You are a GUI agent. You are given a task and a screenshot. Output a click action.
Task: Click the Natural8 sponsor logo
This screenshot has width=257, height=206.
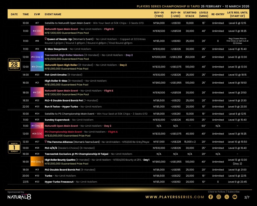click(19, 197)
